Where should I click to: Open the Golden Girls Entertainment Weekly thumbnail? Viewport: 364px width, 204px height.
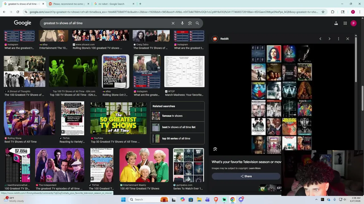pyautogui.click(x=144, y=165)
